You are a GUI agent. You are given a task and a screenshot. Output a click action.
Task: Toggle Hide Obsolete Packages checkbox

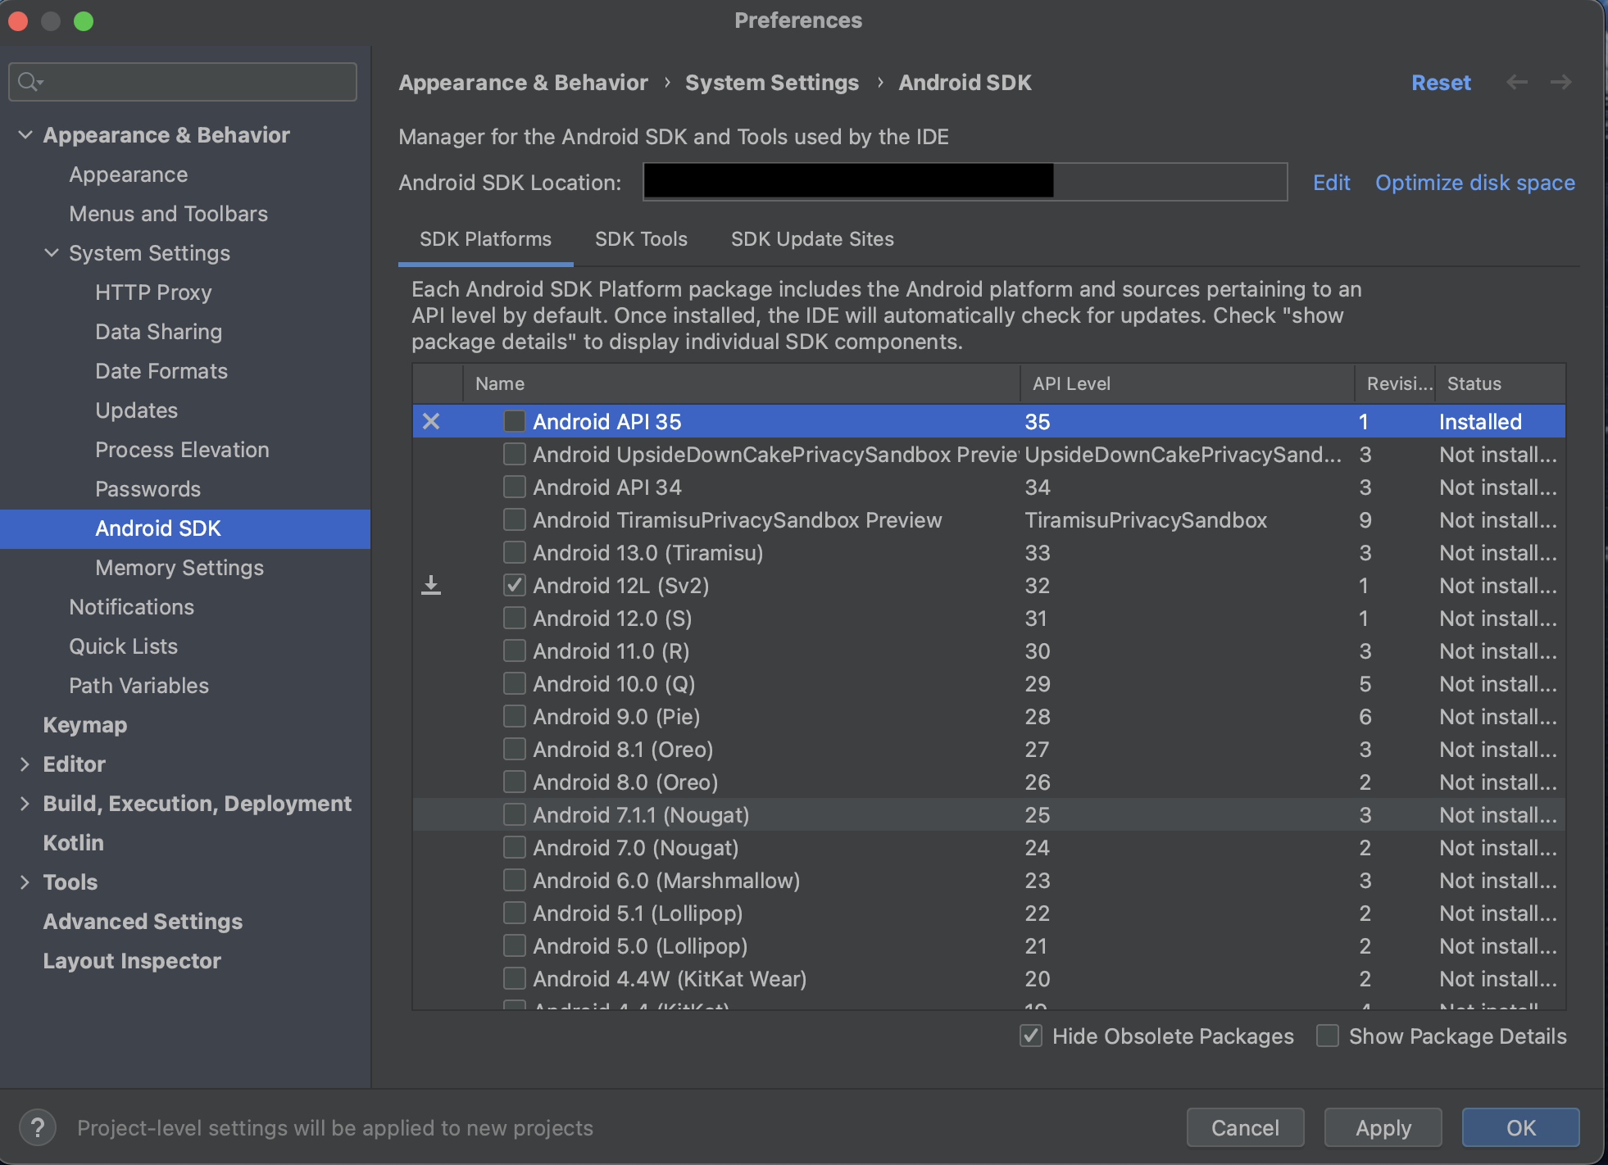click(x=1031, y=1036)
